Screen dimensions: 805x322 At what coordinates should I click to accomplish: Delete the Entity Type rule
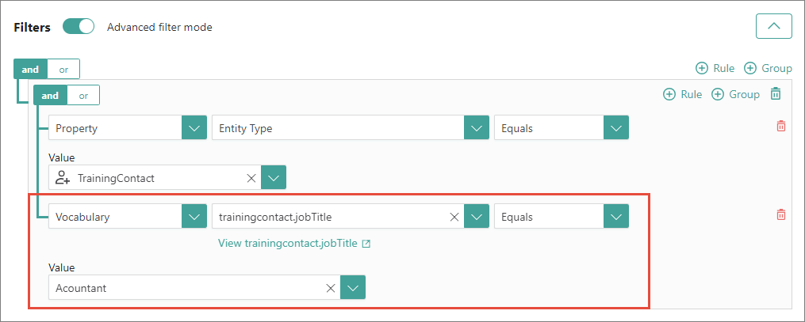point(780,127)
